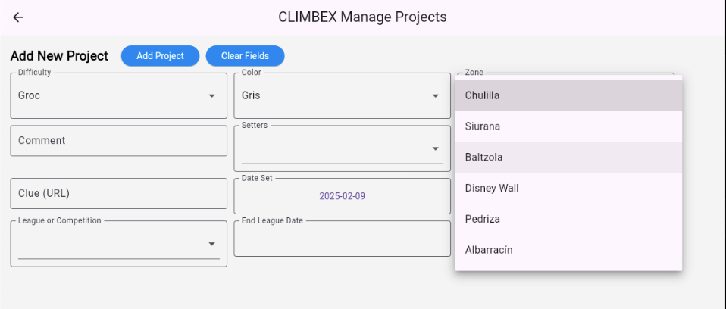
Task: Click the League or Competition arrow icon
Action: 211,244
